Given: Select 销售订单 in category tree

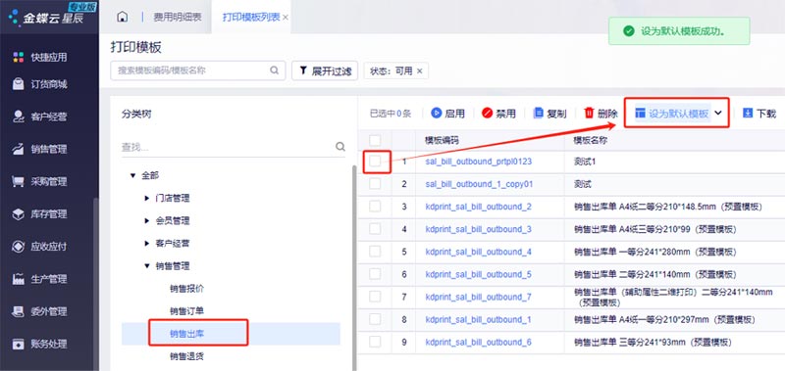Looking at the screenshot, I should tap(186, 311).
